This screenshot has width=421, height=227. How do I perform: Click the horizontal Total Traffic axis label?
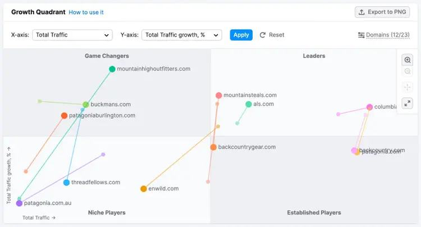click(x=39, y=217)
